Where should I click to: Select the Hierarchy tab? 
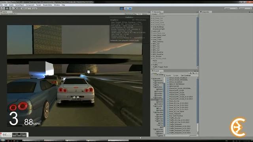click(157, 12)
